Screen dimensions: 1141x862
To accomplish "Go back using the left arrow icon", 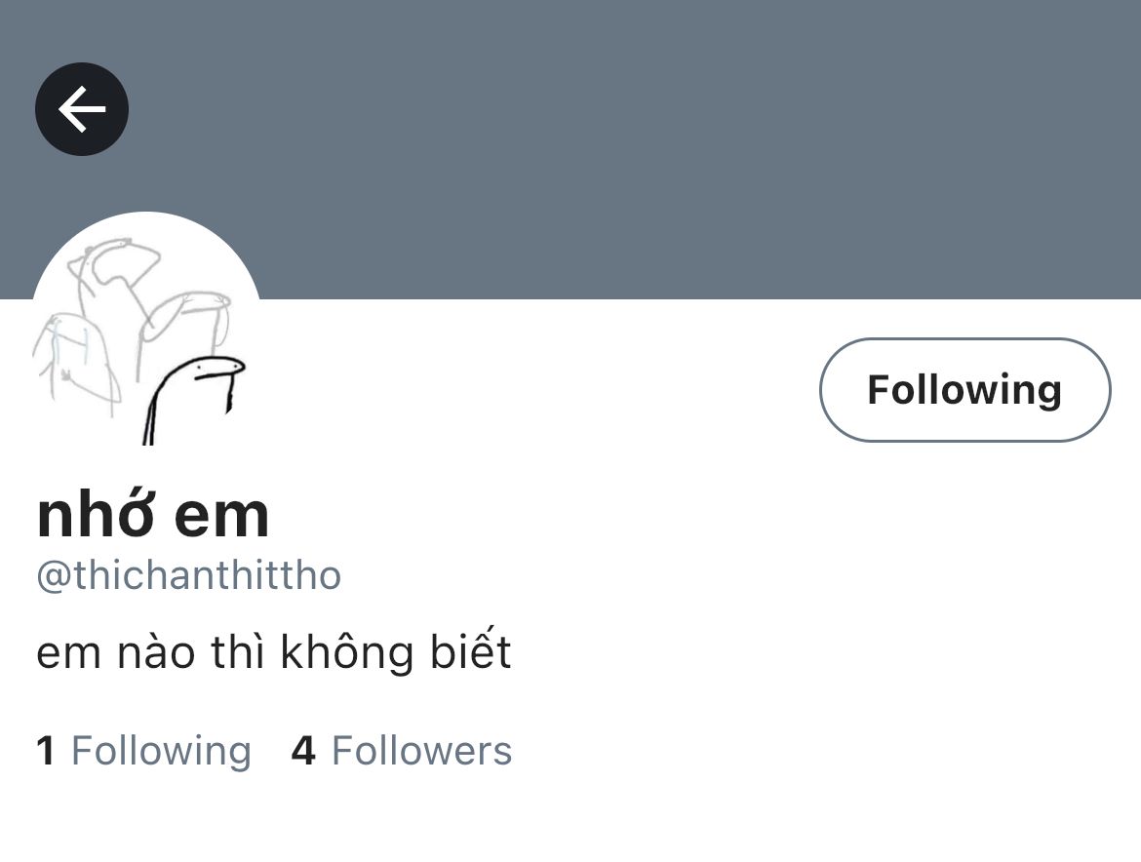I will [x=82, y=109].
